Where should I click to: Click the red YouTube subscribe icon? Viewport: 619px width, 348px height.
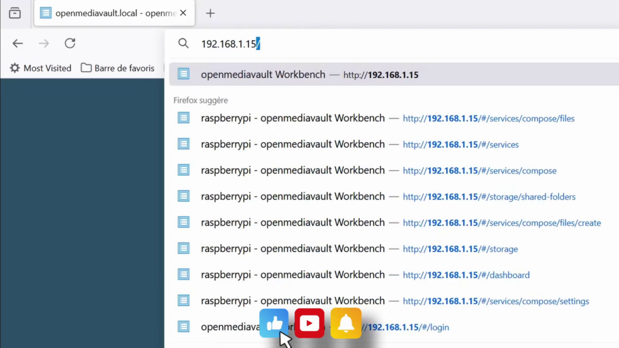pyautogui.click(x=309, y=323)
